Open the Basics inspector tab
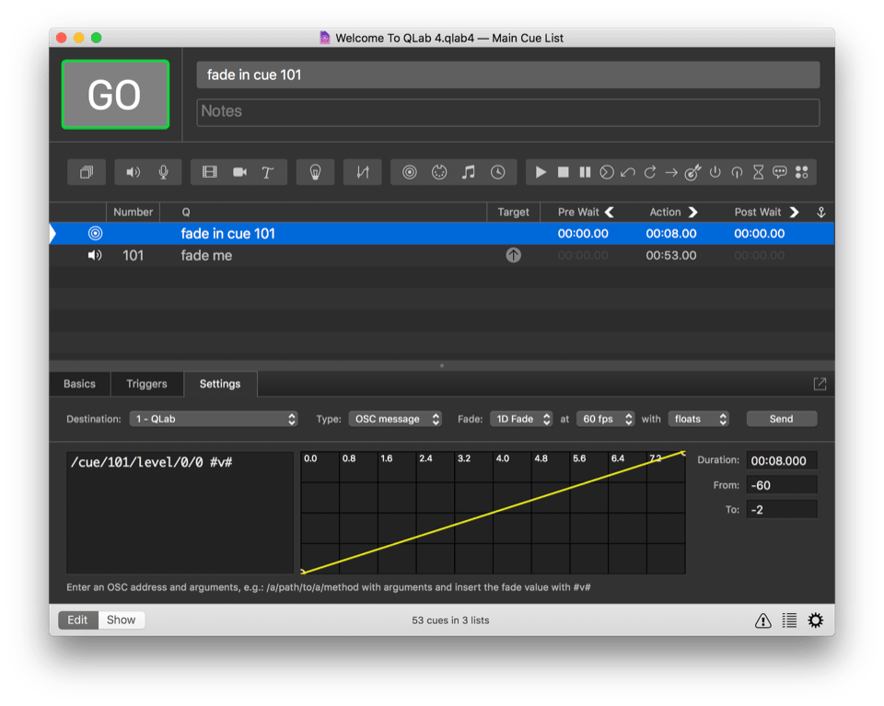The width and height of the screenshot is (884, 706). tap(79, 384)
